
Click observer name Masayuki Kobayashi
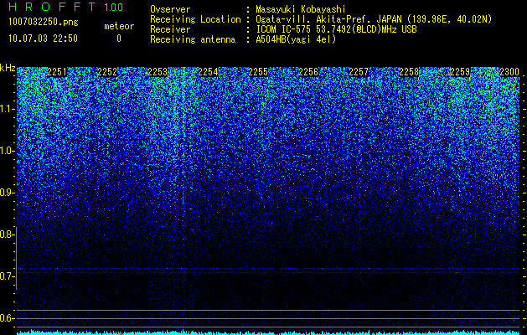click(x=301, y=9)
